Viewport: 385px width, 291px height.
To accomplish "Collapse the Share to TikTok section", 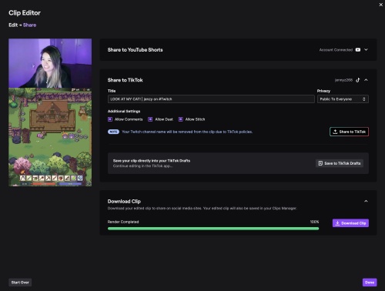I will (366, 80).
